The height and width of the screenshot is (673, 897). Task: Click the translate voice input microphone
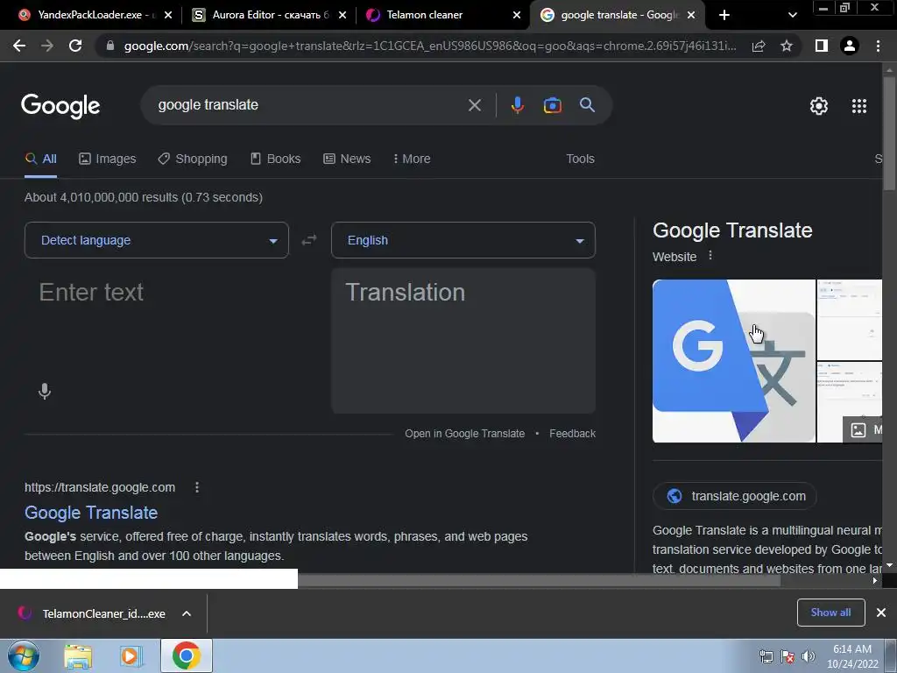pos(45,392)
